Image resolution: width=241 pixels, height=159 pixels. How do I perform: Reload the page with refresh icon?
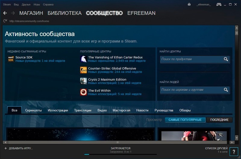(x=5, y=21)
